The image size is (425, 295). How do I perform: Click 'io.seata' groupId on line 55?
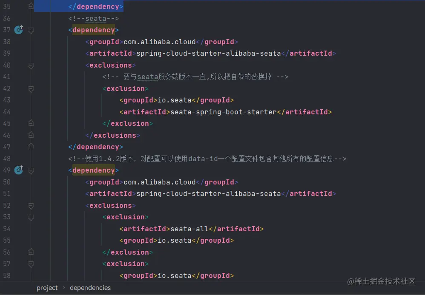175,241
